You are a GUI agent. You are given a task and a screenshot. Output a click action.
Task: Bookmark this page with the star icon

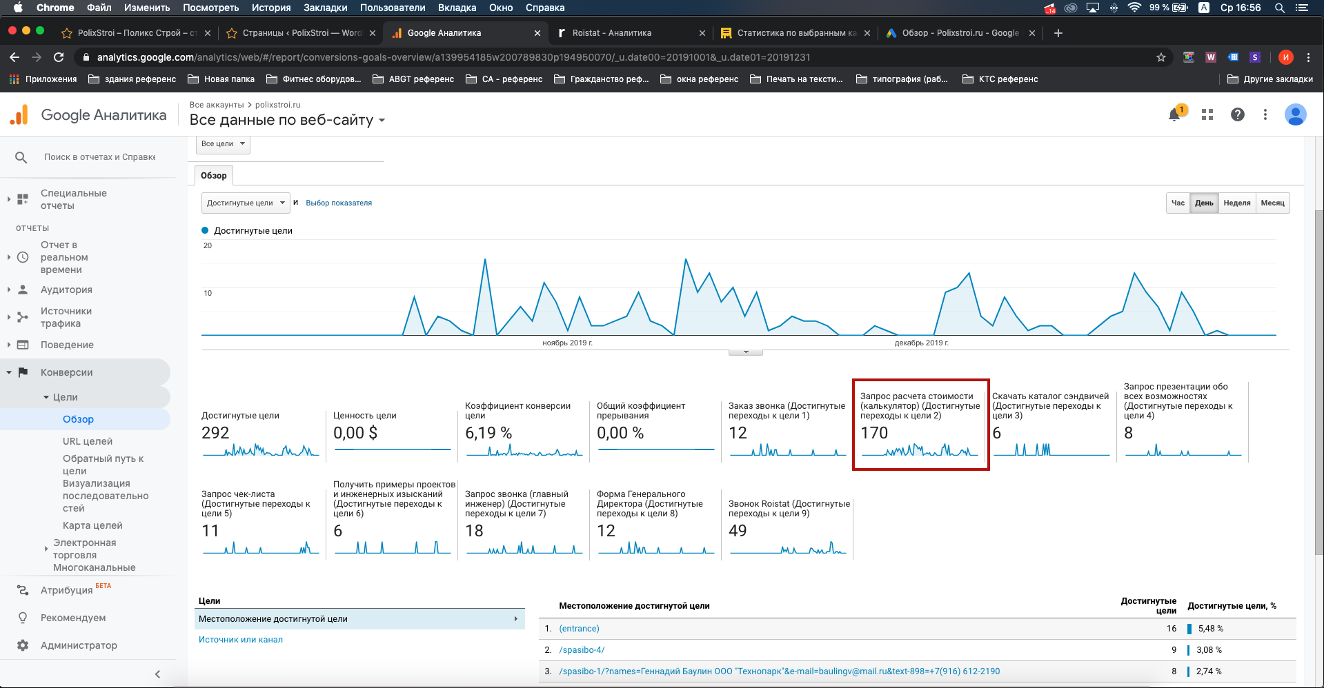[x=1161, y=57]
